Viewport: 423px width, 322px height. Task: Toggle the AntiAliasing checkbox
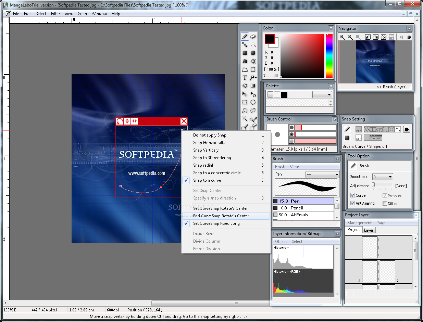353,203
